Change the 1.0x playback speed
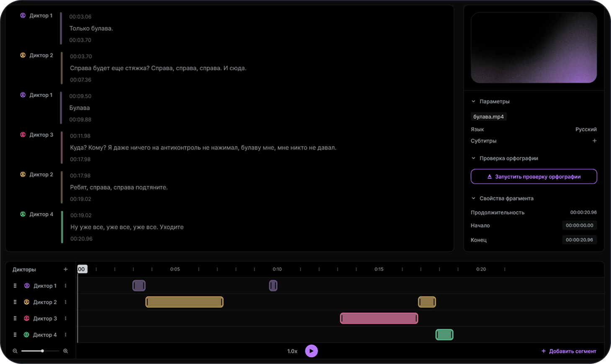This screenshot has height=364, width=611. pos(292,351)
